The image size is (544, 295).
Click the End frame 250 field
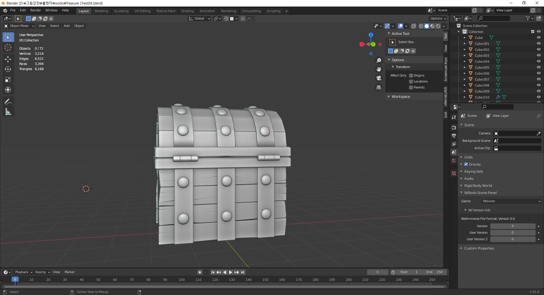[434, 272]
